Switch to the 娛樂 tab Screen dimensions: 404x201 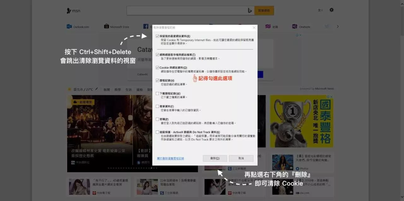click(117, 89)
